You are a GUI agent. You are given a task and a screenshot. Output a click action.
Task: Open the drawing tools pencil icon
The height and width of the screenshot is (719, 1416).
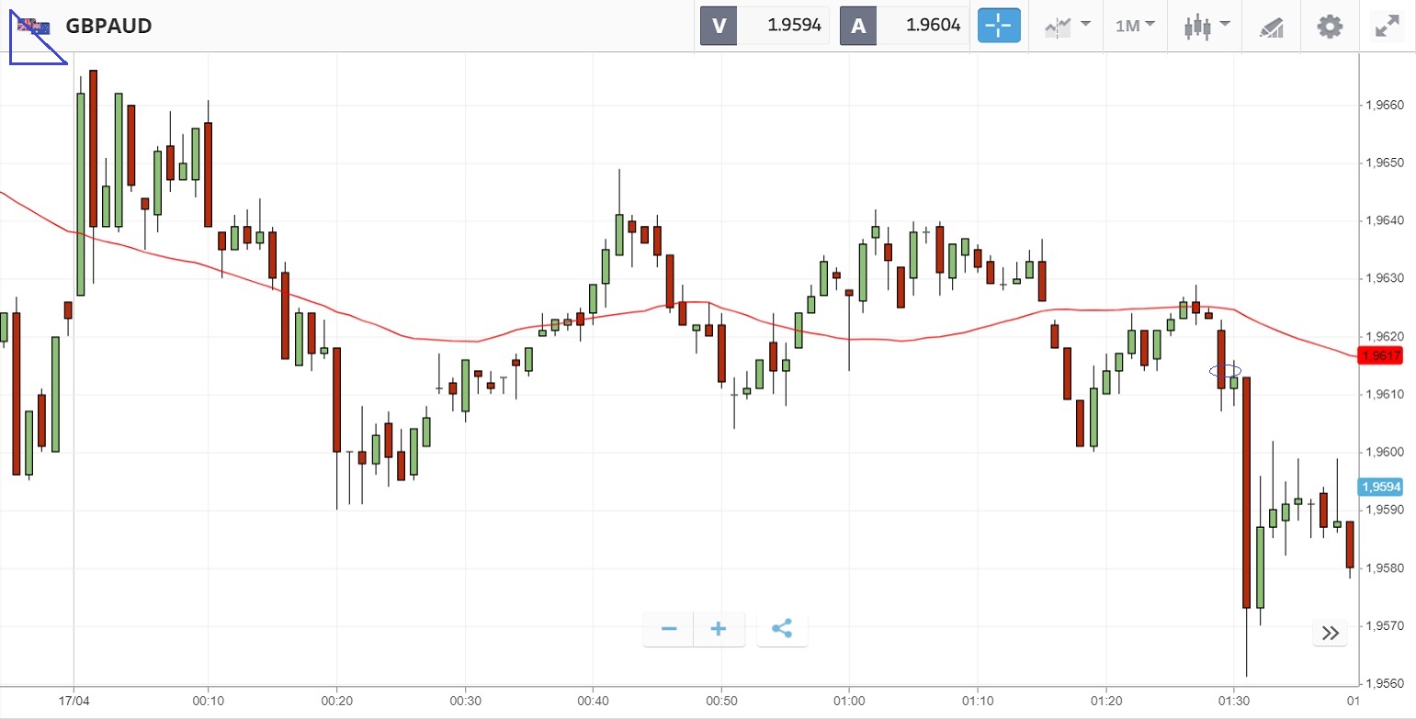1271,27
